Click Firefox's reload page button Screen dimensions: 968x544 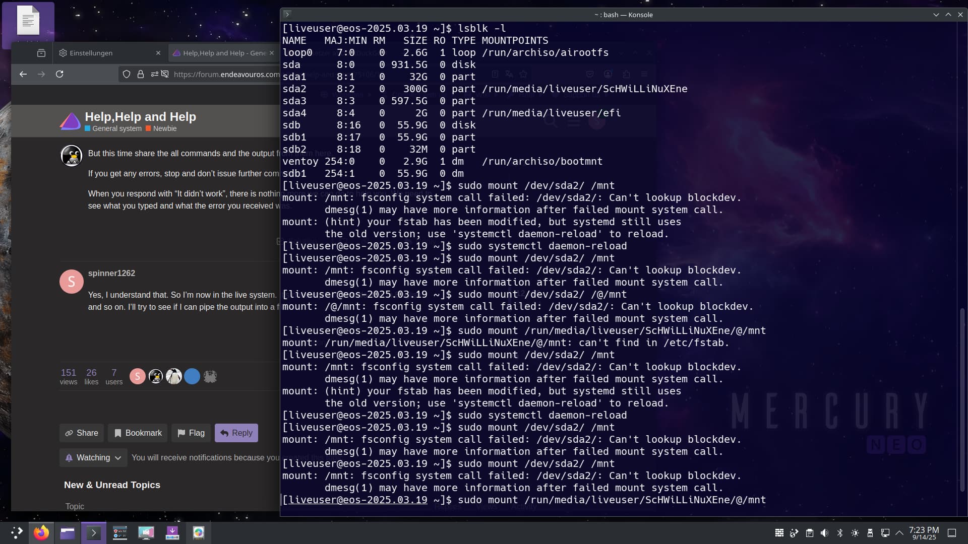59,74
